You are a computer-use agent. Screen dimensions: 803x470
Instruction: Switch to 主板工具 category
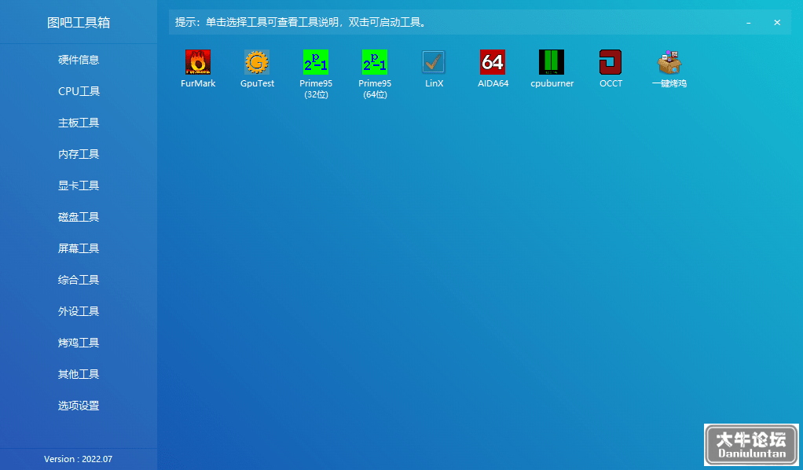click(x=79, y=123)
